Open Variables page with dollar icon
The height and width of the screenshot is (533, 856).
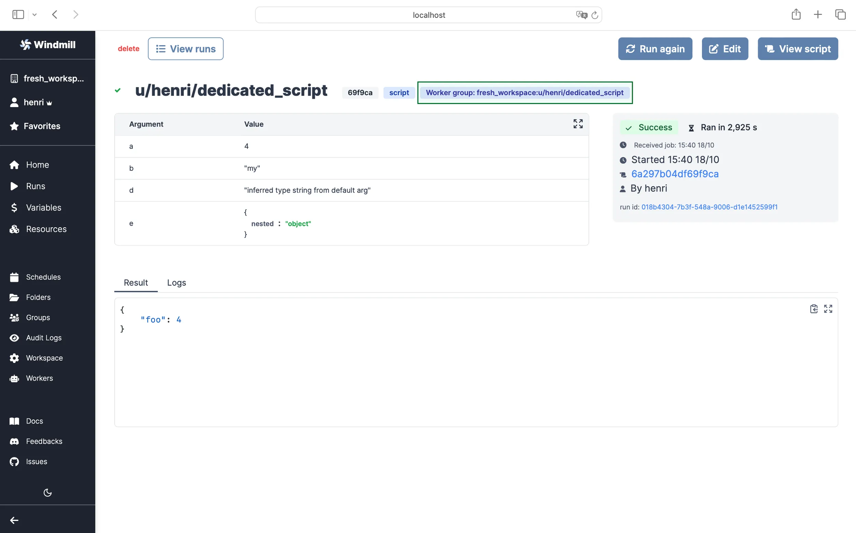(43, 208)
